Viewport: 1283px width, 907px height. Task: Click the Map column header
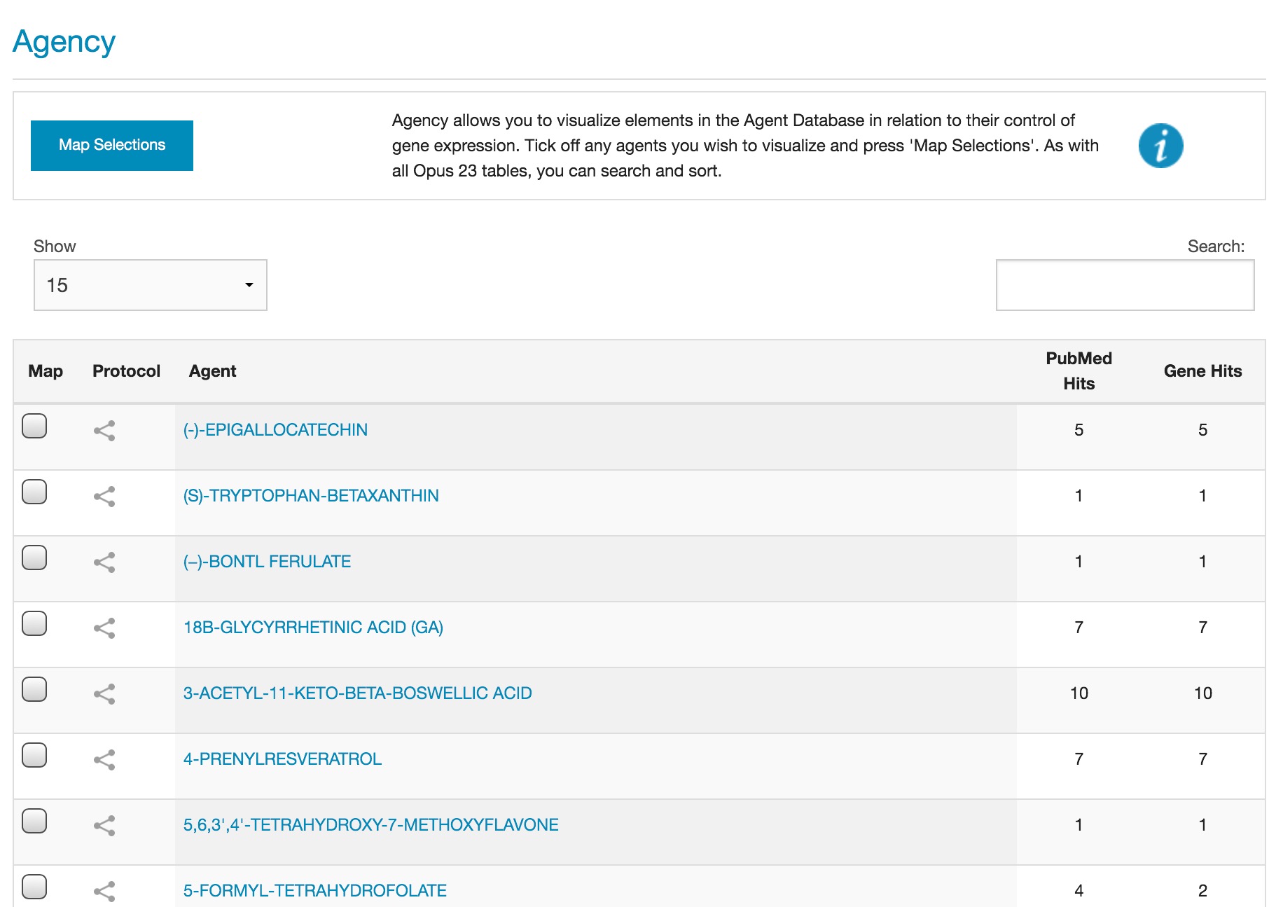click(45, 371)
